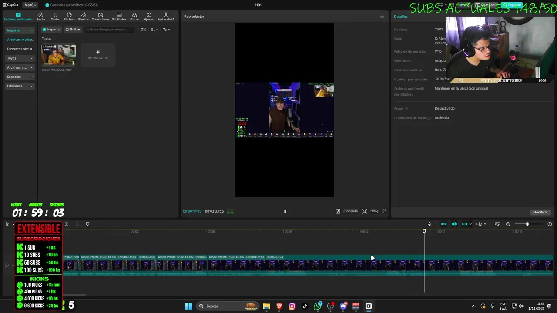Open the Ajuste panel icon
Screen dimensions: 557x313
(x=149, y=17)
